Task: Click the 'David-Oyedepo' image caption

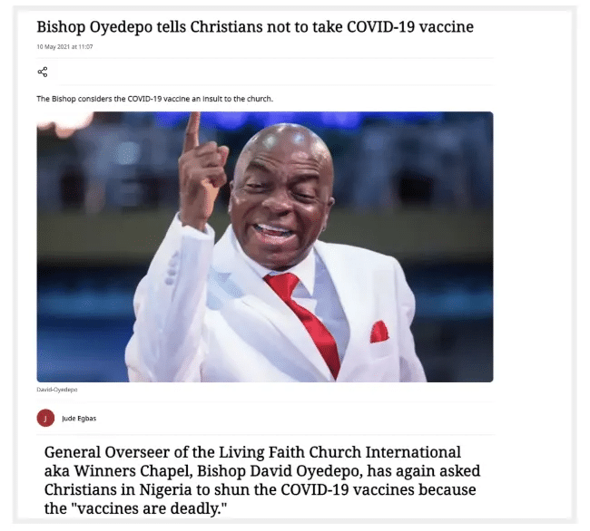Action: 57,390
